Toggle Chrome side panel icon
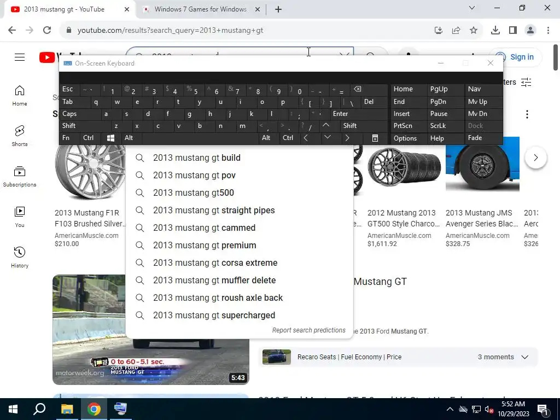The height and width of the screenshot is (420, 560). coord(513,31)
